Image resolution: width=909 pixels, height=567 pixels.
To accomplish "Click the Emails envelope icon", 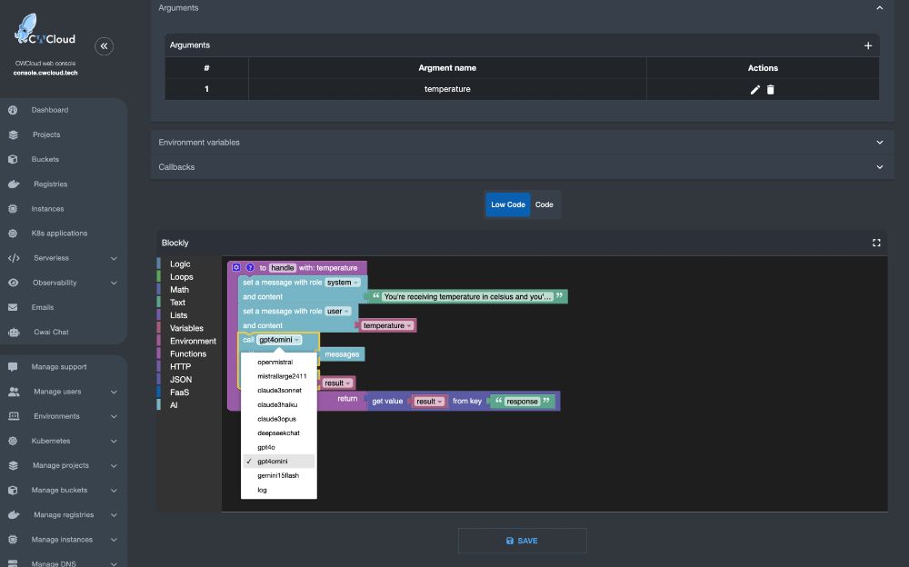I will pos(13,307).
